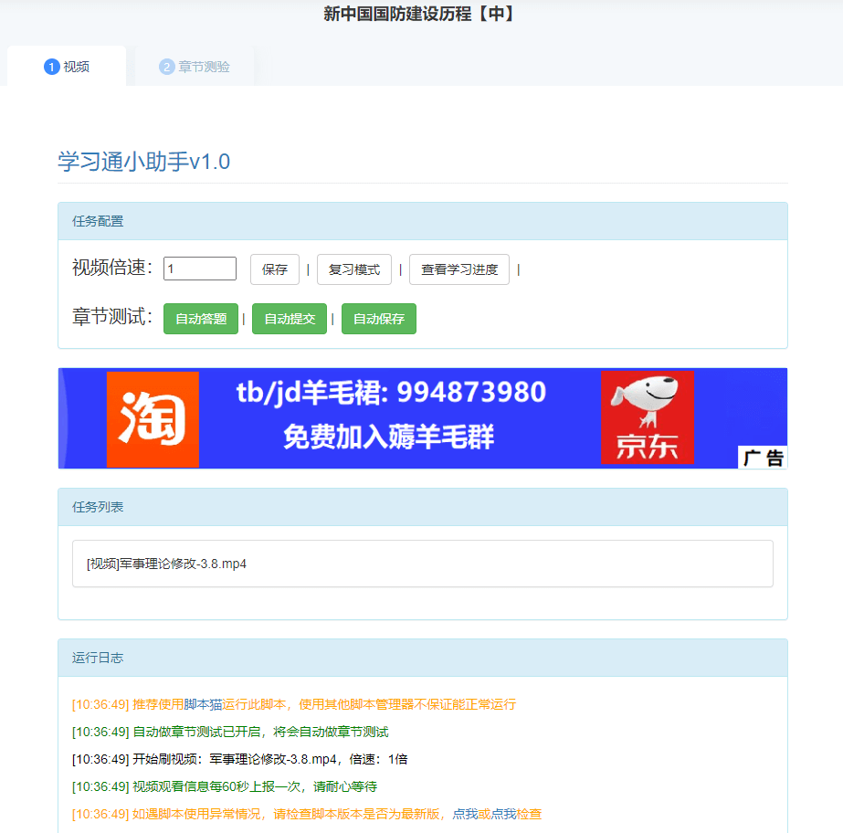Toggle the 自动保存 option
The image size is (843, 833).
(378, 319)
